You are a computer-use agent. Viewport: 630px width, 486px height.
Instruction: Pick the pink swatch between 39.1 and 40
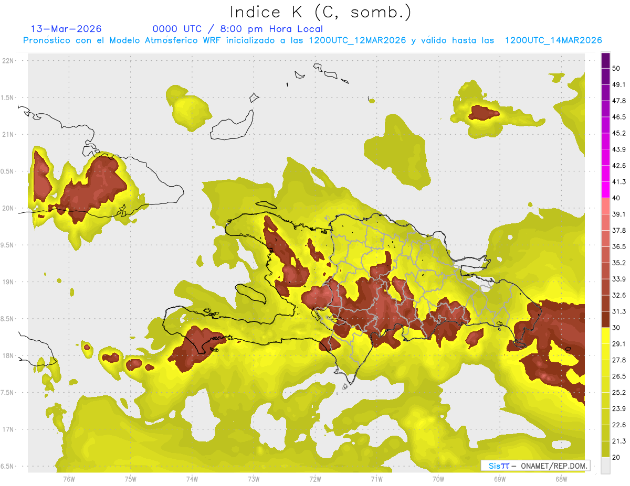[x=605, y=206]
